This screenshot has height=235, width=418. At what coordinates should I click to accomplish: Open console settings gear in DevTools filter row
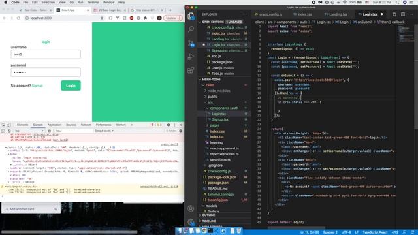tap(181, 131)
